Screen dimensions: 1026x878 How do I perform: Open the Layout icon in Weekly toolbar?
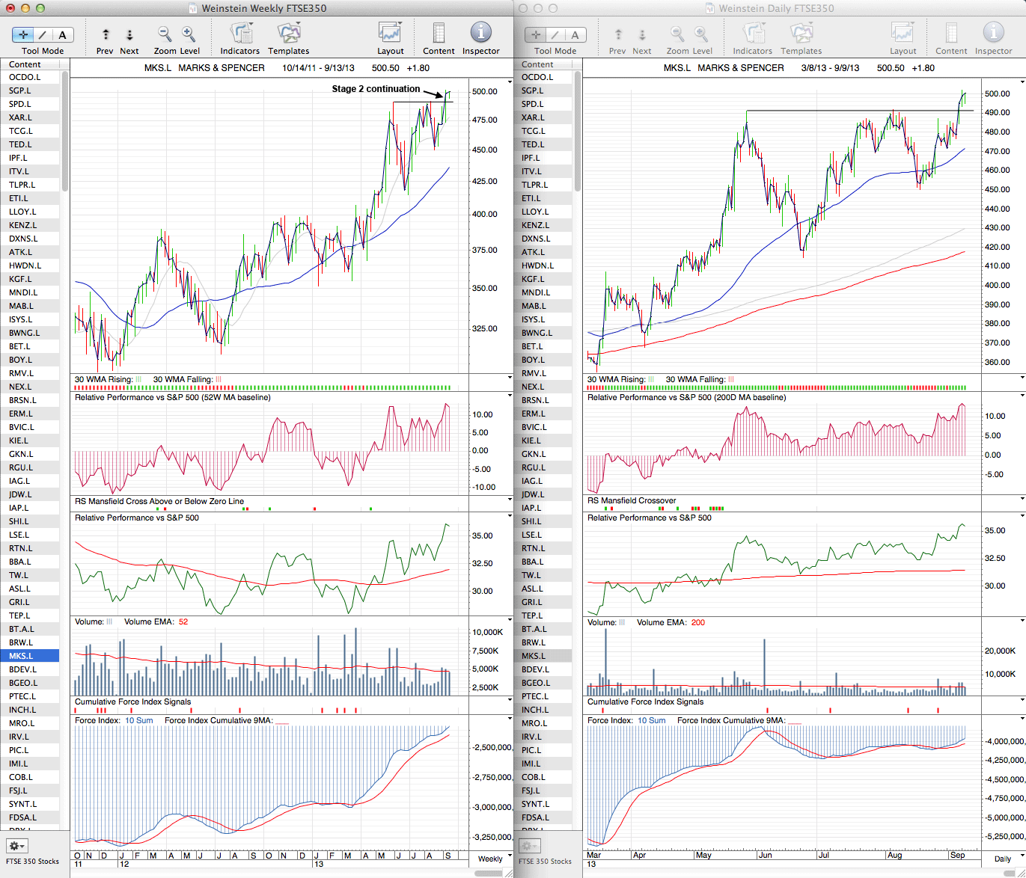[390, 34]
